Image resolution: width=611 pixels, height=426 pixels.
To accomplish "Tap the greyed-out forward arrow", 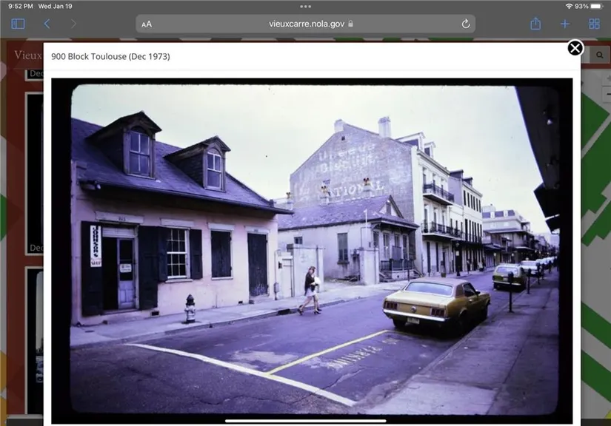I will [x=73, y=24].
